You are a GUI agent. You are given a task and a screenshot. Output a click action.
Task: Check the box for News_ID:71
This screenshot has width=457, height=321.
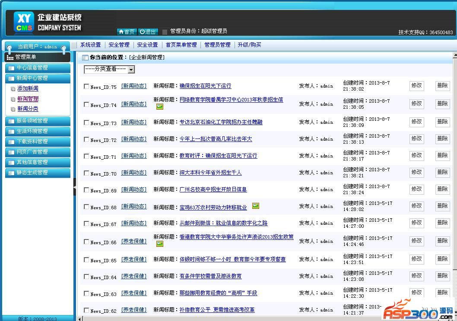(86, 156)
